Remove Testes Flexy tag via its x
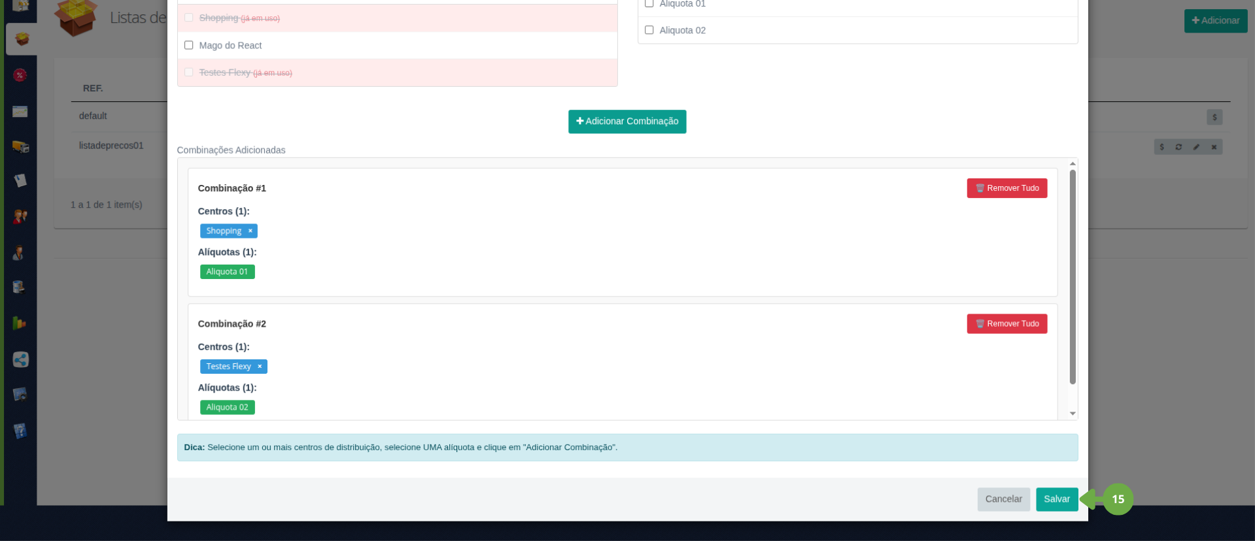This screenshot has height=541, width=1255. [x=260, y=367]
